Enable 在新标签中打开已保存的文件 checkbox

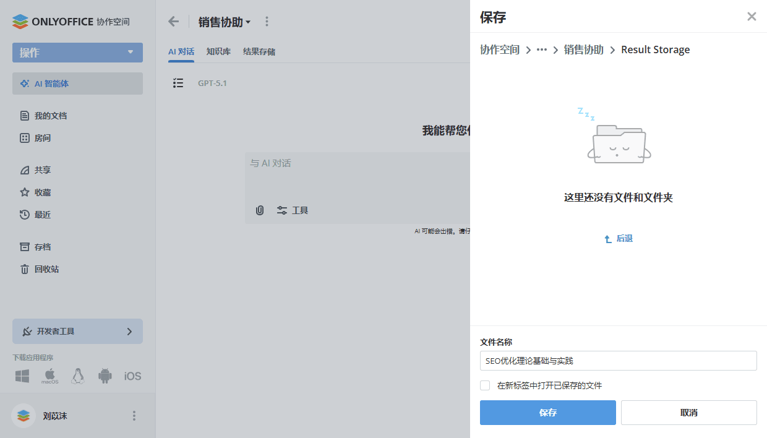tap(485, 385)
